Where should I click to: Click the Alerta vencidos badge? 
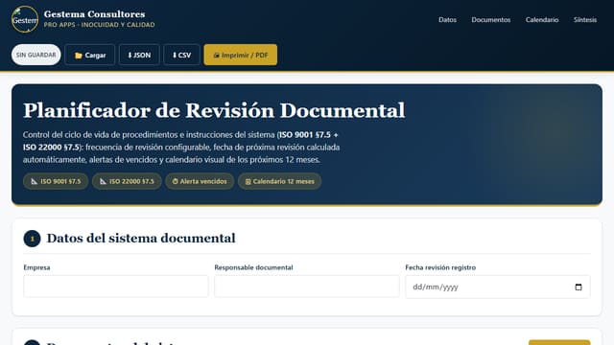200,181
